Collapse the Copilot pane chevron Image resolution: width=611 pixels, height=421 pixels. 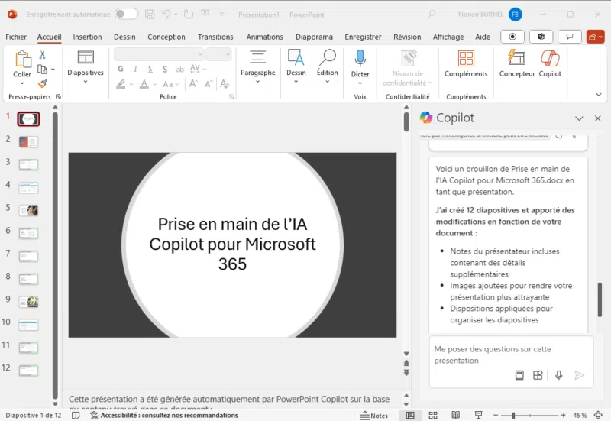pos(579,118)
